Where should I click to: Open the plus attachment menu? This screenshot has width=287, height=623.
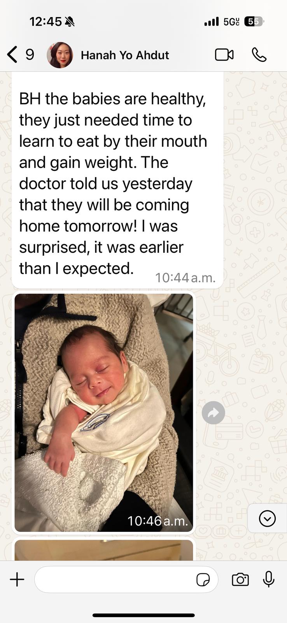pyautogui.click(x=17, y=579)
